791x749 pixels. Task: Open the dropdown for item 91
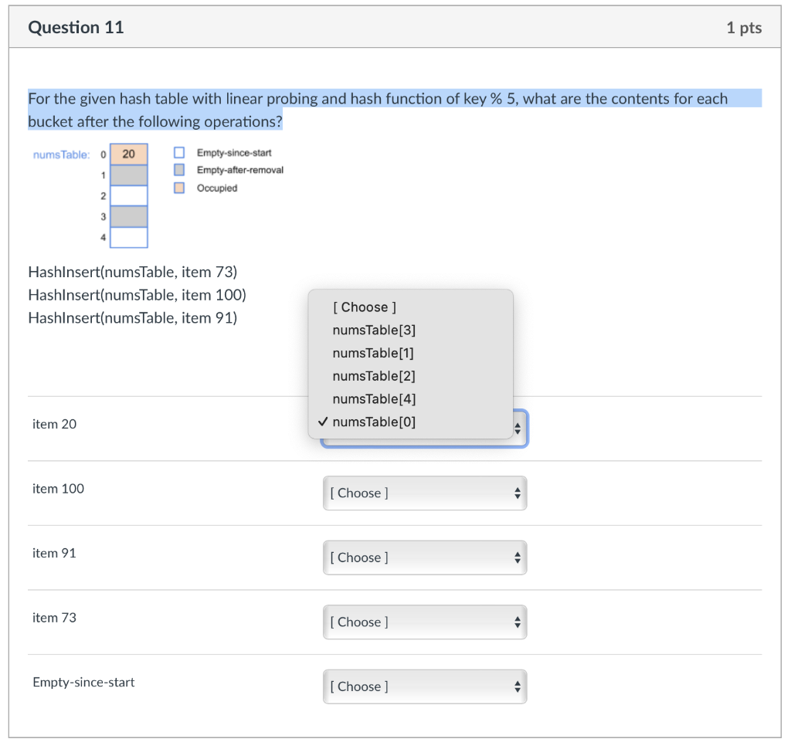[x=424, y=558]
